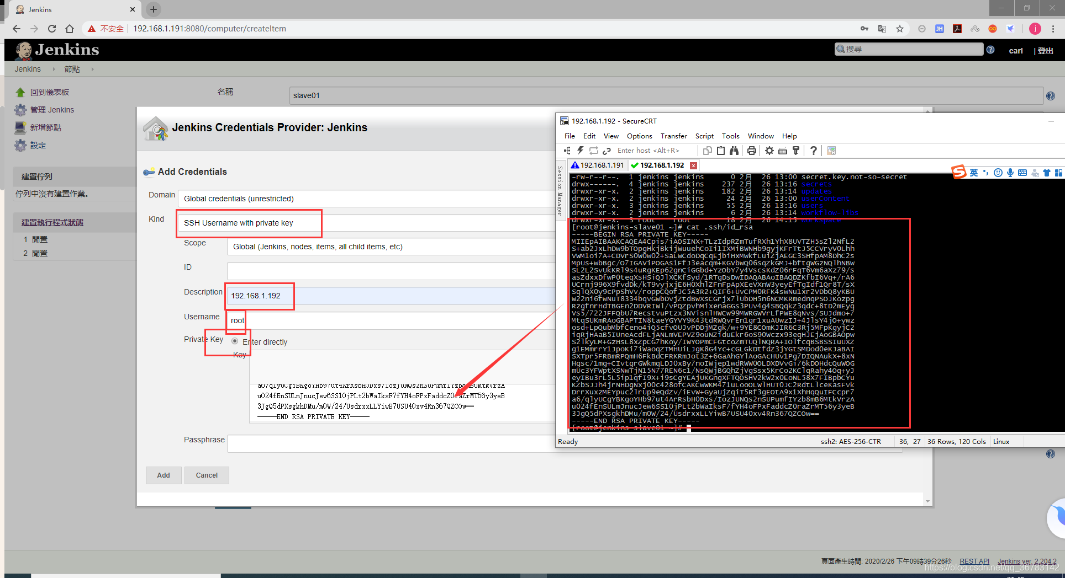Open SecureCRT Tools menu

730,136
